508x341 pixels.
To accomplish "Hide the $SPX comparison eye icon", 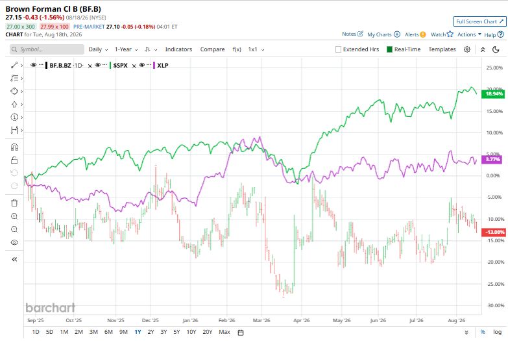I will coord(97,65).
